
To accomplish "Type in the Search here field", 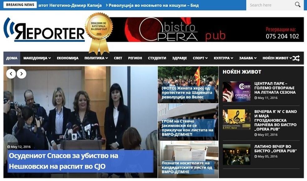I will [x=269, y=5].
